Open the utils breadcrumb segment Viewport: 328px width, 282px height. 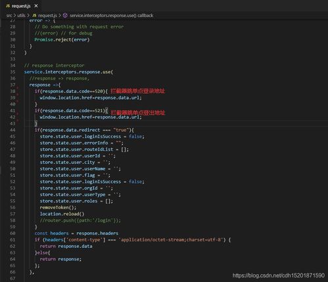tap(21, 16)
